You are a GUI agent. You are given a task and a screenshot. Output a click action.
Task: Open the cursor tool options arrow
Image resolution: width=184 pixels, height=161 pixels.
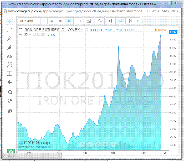click(x=14, y=21)
